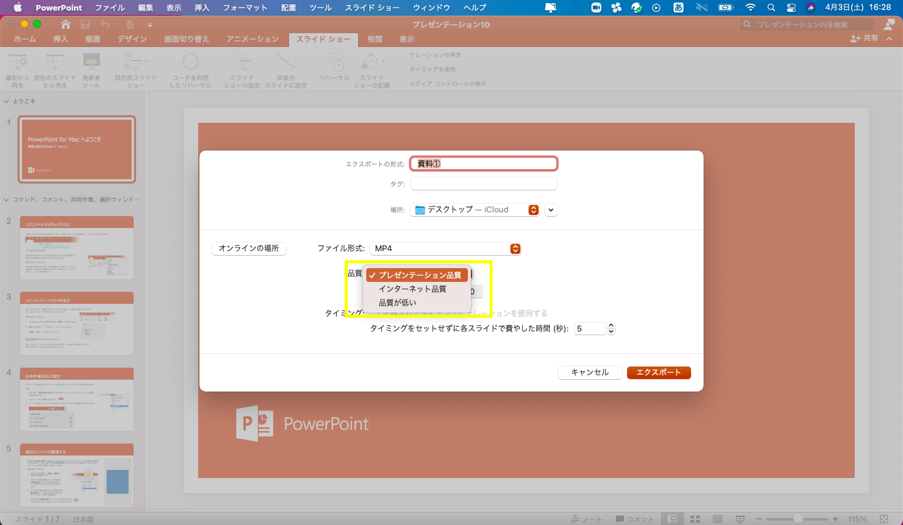Open the 場所 デスクトップ — iCloud dropdown
Image resolution: width=903 pixels, height=525 pixels.
[x=475, y=210]
